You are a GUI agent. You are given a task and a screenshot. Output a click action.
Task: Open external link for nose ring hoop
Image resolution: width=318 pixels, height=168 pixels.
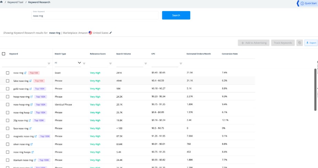click(x=31, y=112)
